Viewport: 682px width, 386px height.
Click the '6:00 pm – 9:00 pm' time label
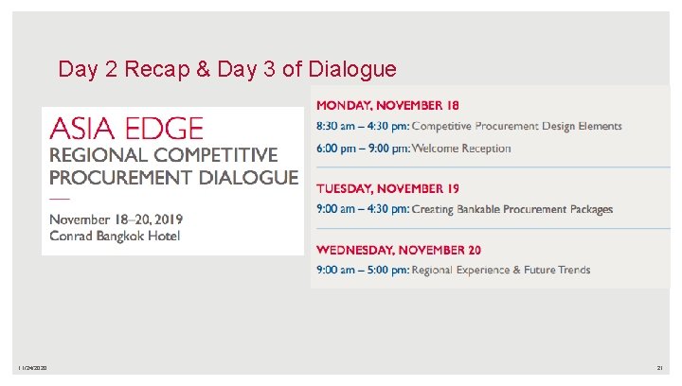363,149
